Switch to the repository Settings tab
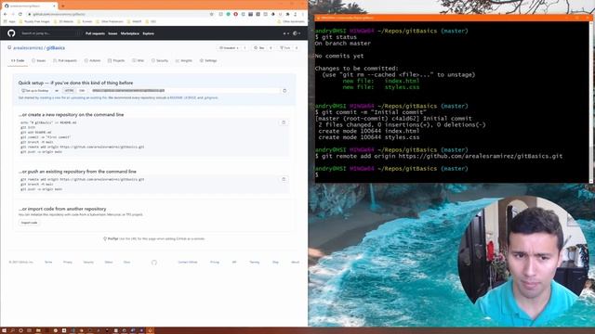The width and height of the screenshot is (595, 334). click(208, 60)
